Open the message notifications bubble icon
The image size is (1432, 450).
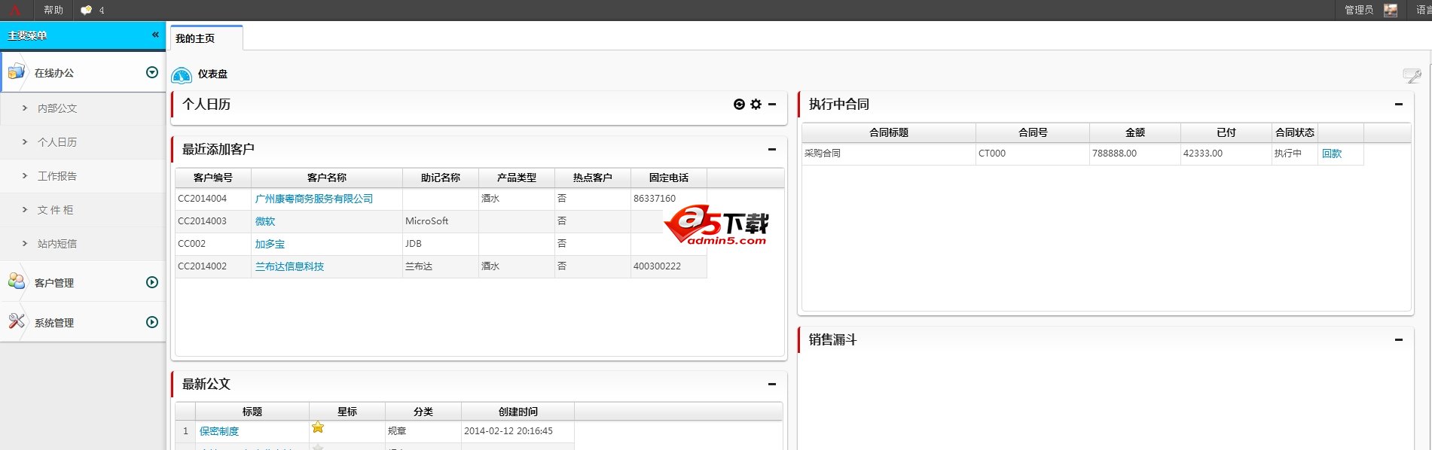87,10
